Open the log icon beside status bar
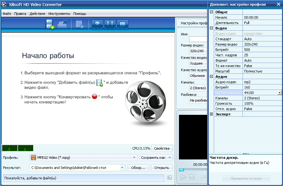Image resolution: width=283 pixels, height=186 pixels. click(169, 178)
